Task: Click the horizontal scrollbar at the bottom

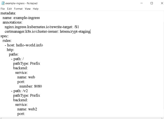Action: point(82,118)
